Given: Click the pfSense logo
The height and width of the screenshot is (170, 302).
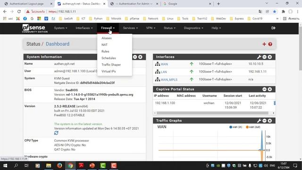Looking at the screenshot, I should pyautogui.click(x=35, y=28).
